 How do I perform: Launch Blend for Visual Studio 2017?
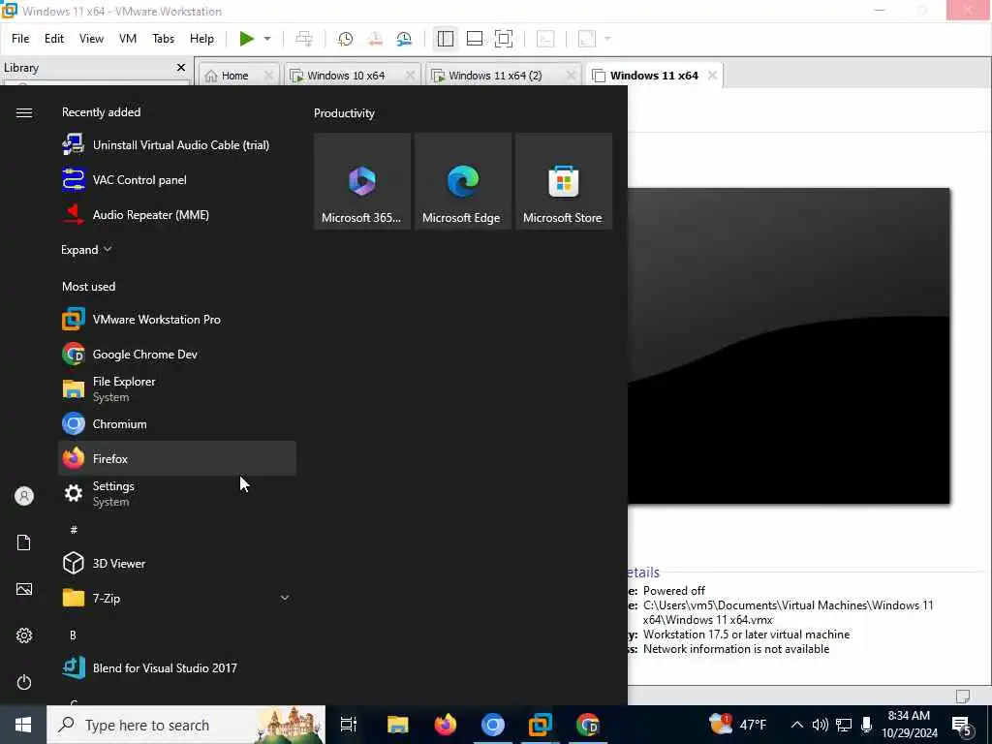pos(177,667)
